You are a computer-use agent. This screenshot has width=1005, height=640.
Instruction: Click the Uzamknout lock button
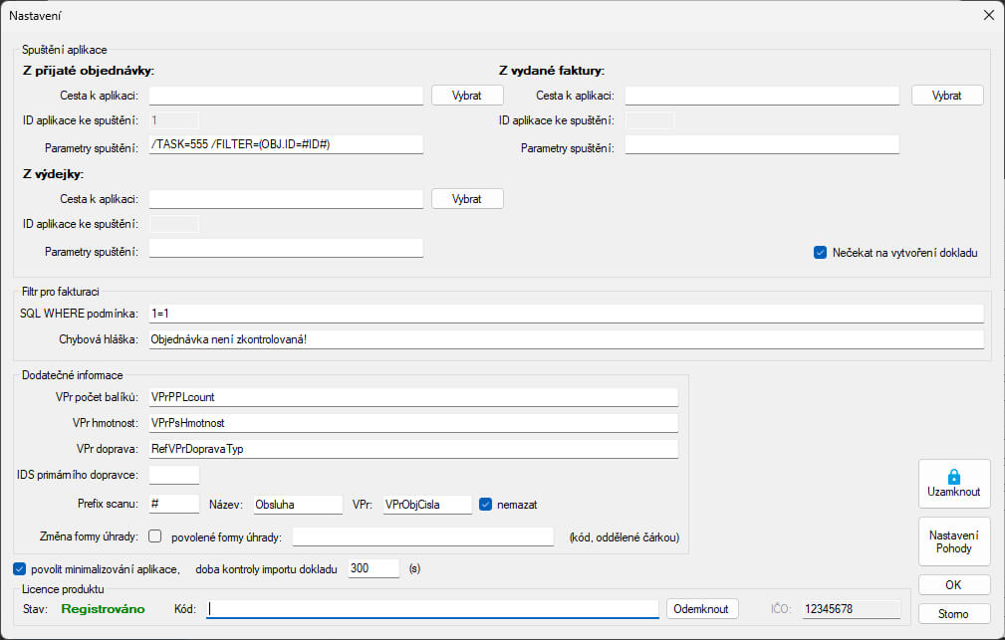(x=953, y=484)
